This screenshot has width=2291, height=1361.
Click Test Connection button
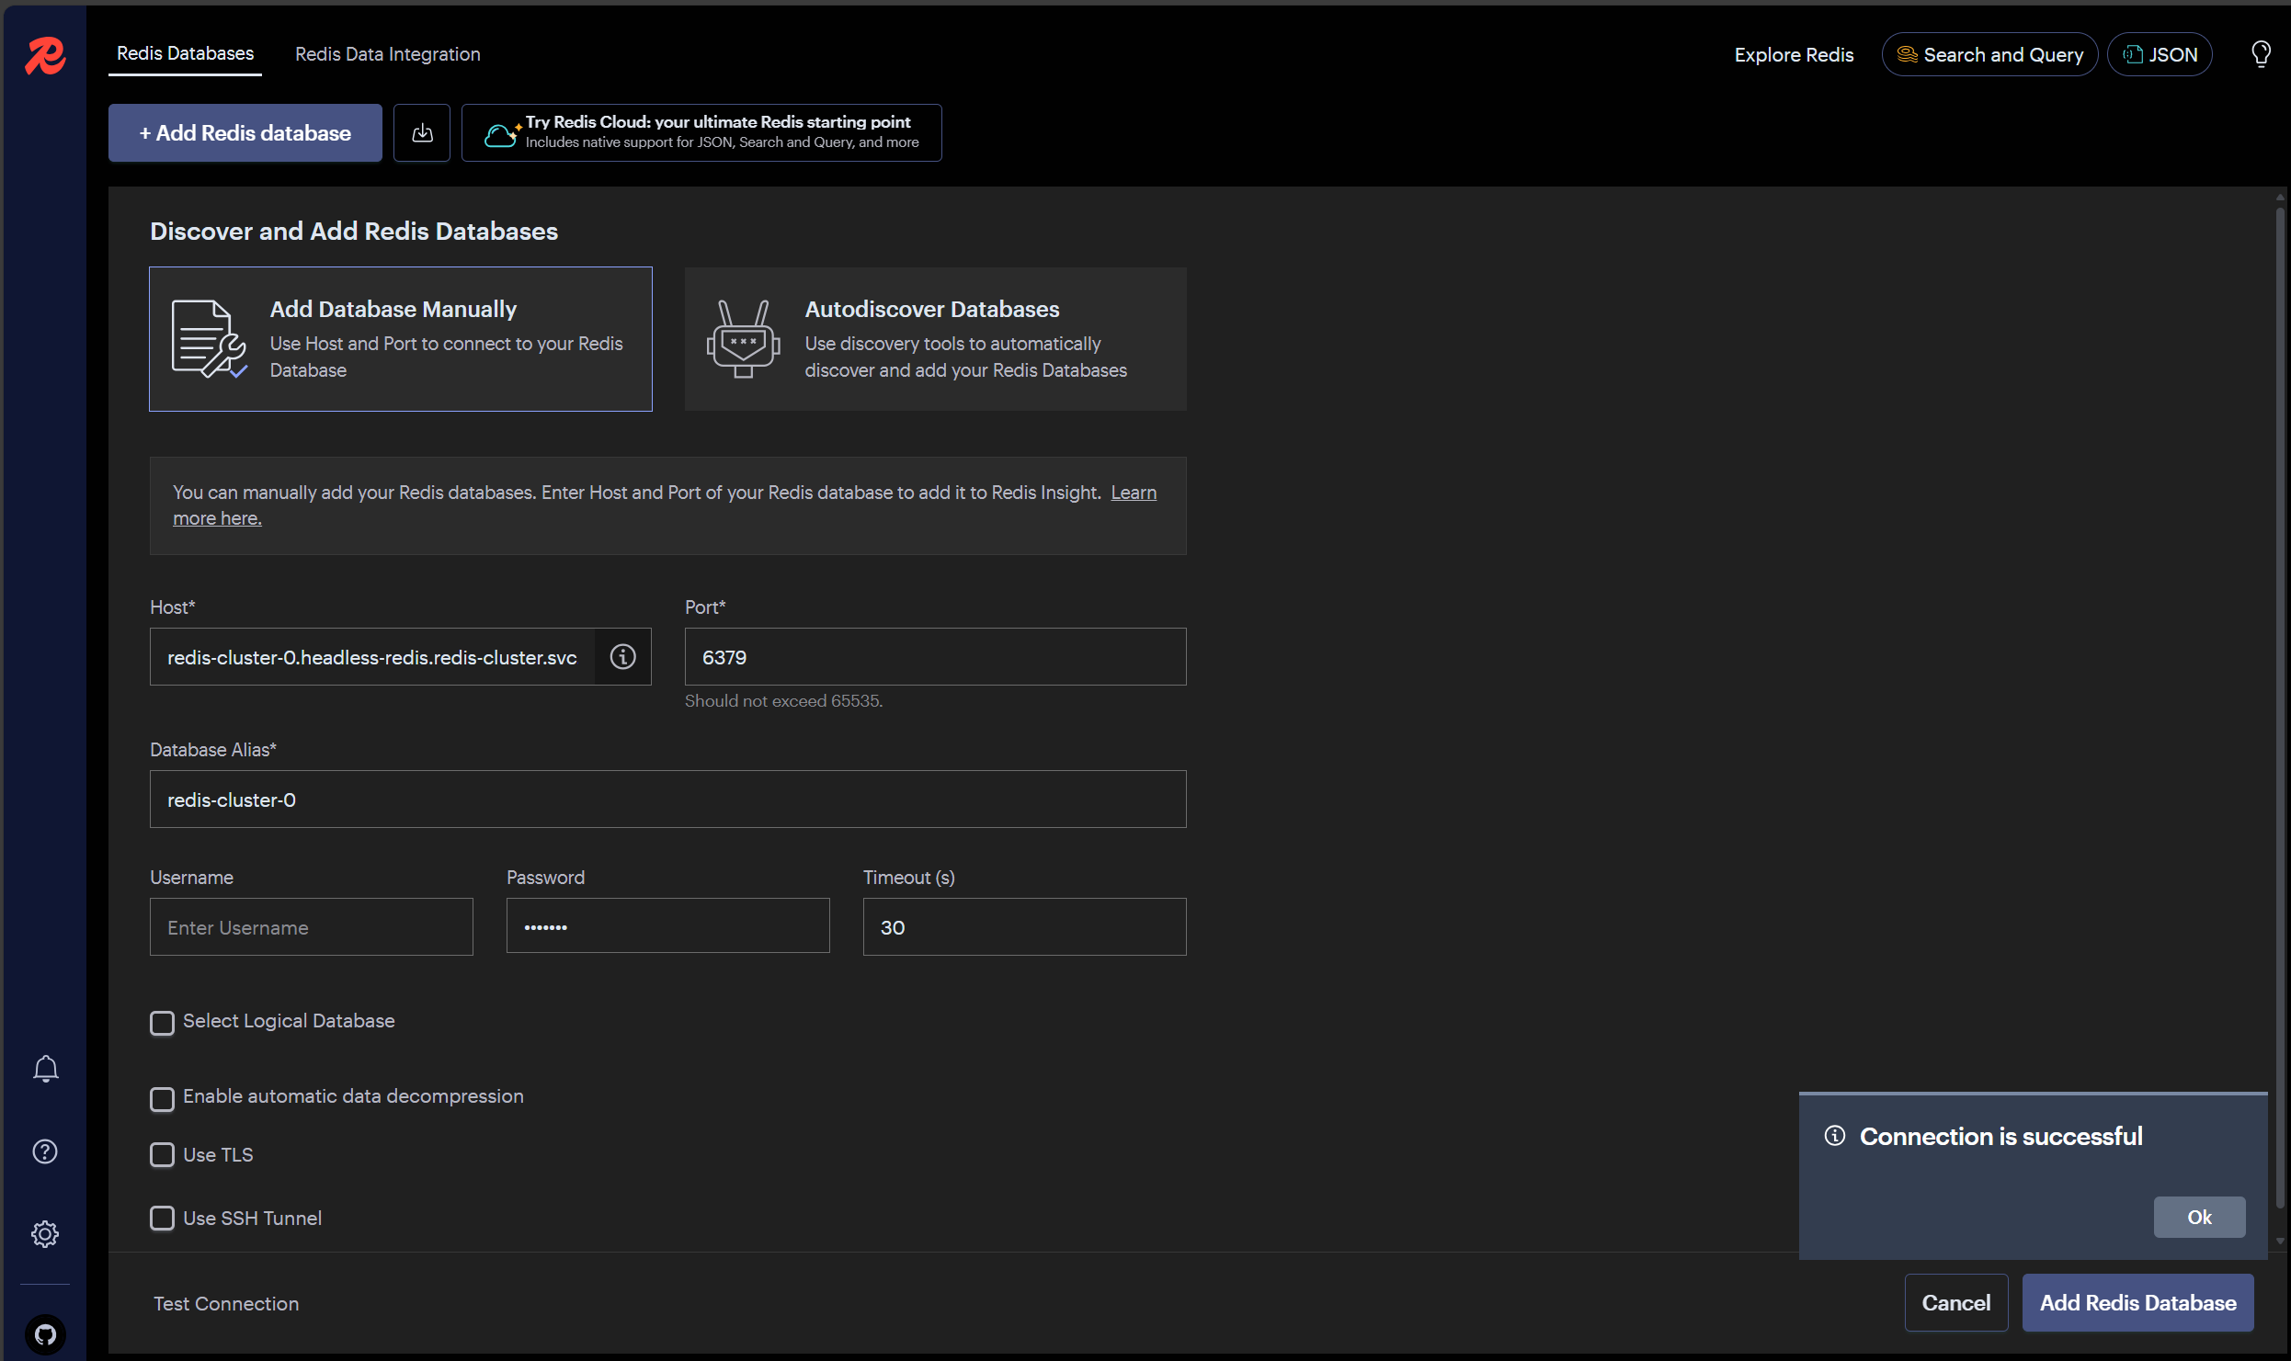(226, 1303)
